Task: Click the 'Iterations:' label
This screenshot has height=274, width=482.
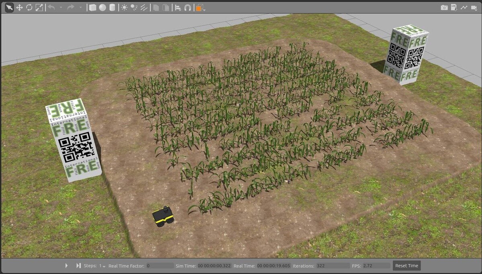Action: click(304, 266)
